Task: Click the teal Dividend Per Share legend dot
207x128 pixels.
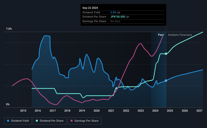Action: coord(37,121)
